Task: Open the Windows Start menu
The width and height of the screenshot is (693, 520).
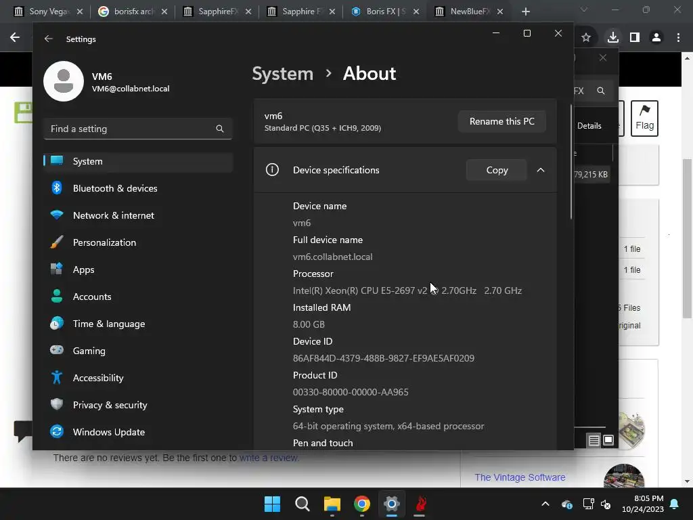Action: [x=272, y=504]
